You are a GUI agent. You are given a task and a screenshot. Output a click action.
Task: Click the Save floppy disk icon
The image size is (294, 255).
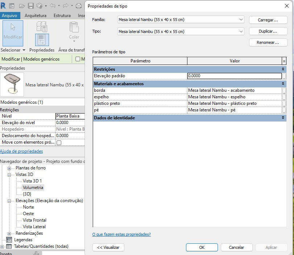tap(31, 6)
